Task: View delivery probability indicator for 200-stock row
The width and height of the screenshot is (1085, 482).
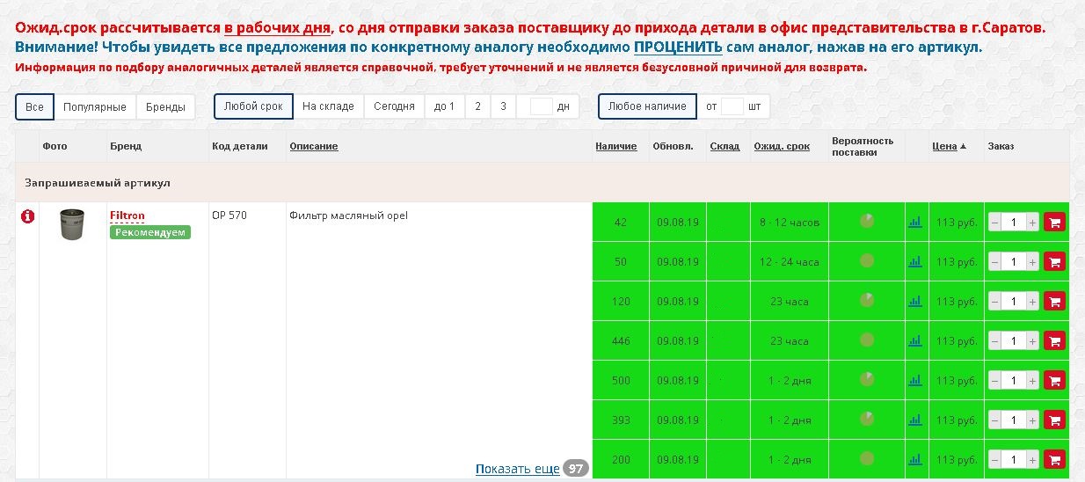Action: [x=867, y=458]
